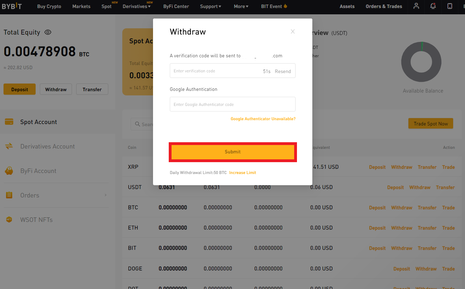Open the Markets menu item
The width and height of the screenshot is (465, 289).
[x=81, y=6]
